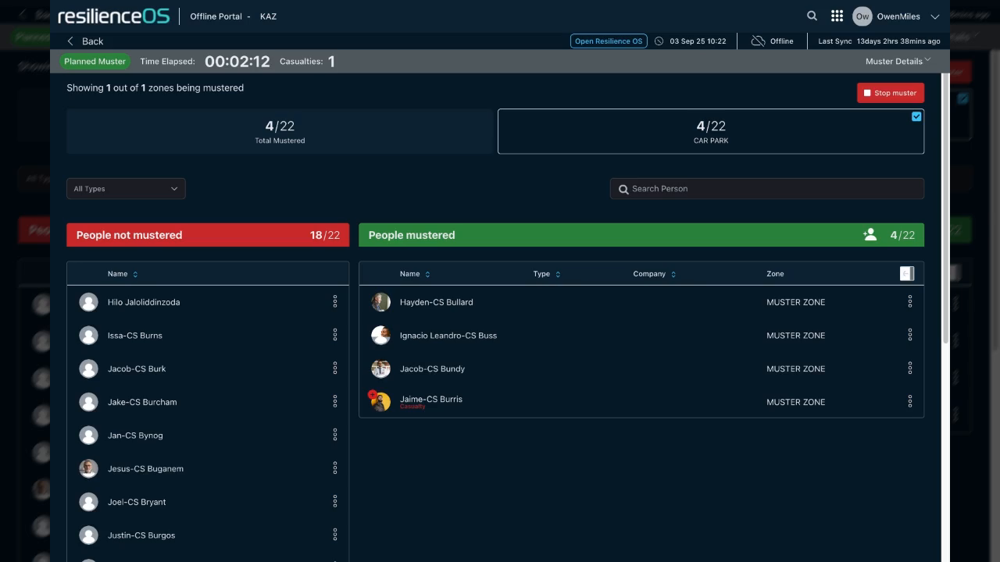Click the People not mustered header
The image size is (1000, 562).
pos(208,235)
